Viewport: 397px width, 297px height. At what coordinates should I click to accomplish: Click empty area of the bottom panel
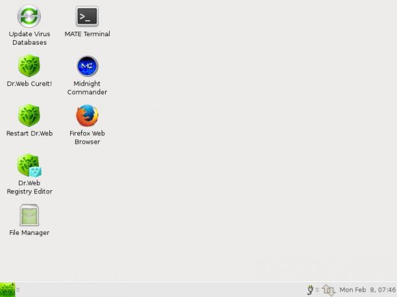click(162, 290)
